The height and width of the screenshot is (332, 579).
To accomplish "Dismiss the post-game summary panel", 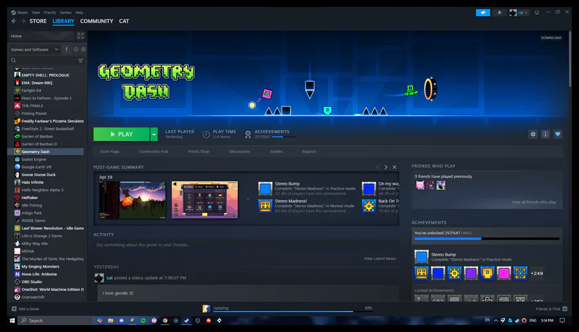I will (394, 167).
